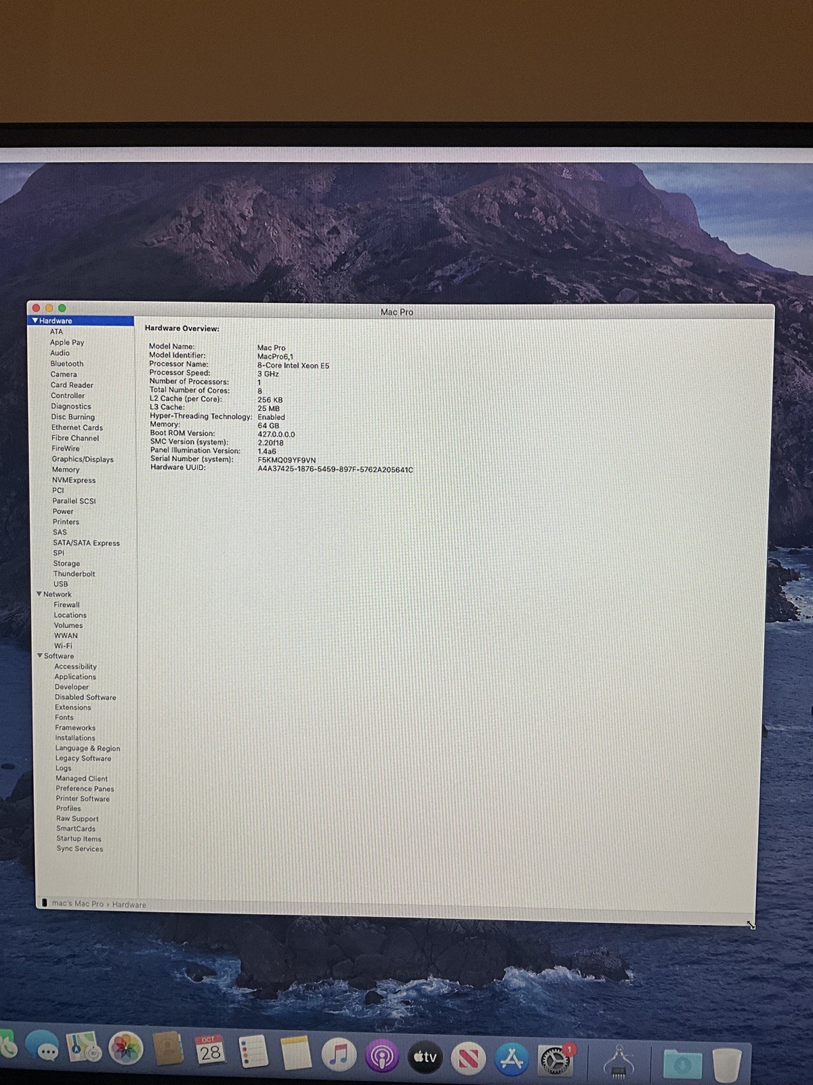Open App Store in Dock
The width and height of the screenshot is (813, 1085).
(512, 1059)
